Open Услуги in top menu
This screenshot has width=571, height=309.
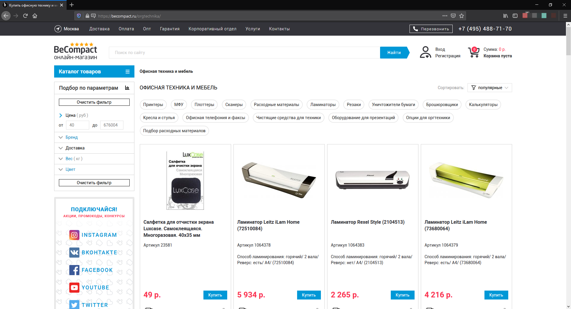point(253,29)
